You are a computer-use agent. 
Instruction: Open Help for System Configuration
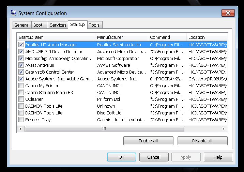click(218, 157)
